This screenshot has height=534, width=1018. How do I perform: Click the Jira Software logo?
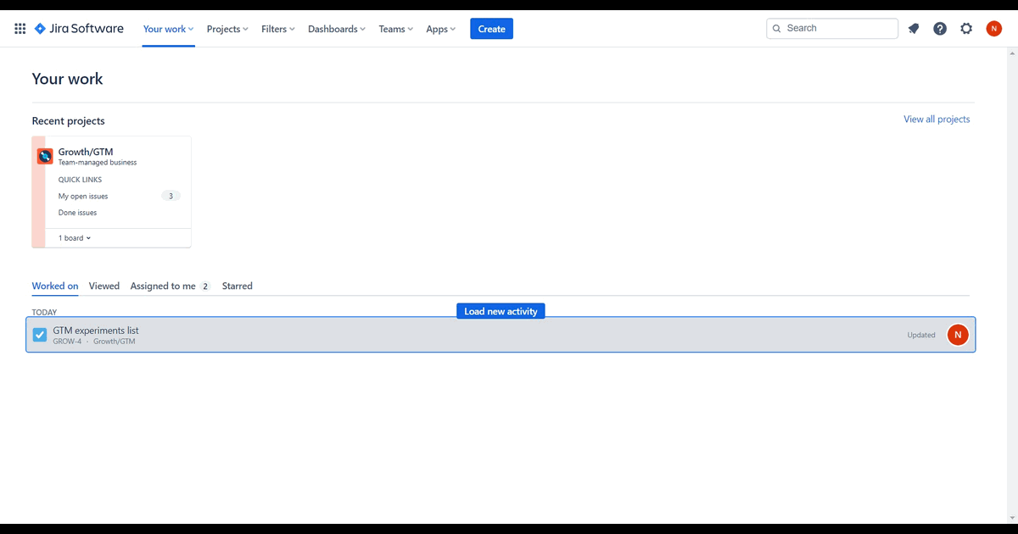pos(79,29)
